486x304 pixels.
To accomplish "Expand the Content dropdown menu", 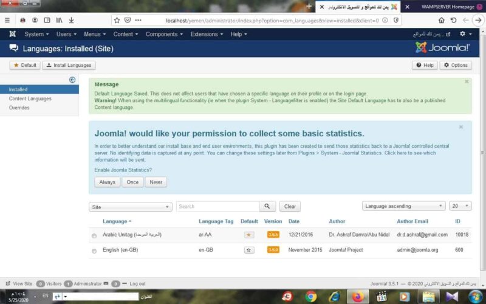I will [x=126, y=34].
